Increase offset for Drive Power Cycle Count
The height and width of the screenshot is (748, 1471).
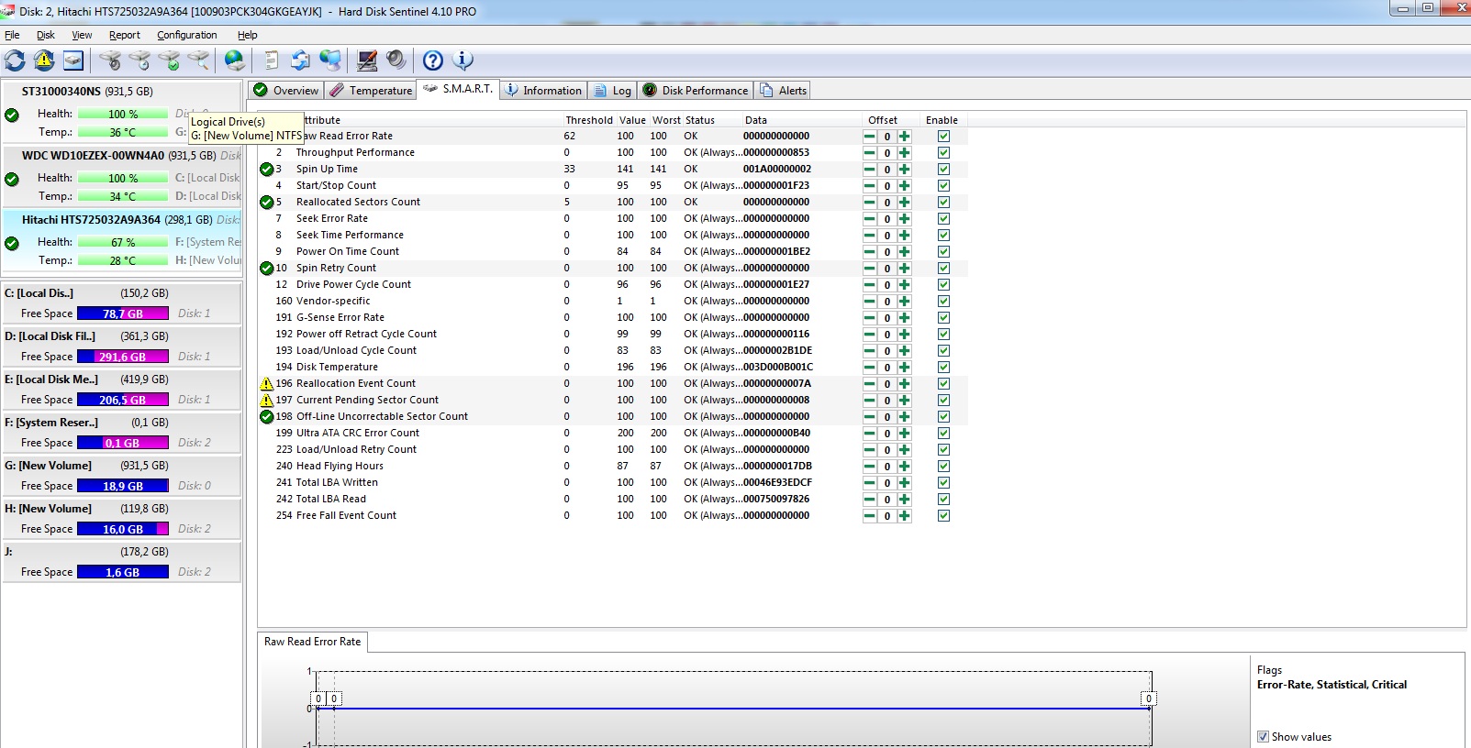coord(905,285)
